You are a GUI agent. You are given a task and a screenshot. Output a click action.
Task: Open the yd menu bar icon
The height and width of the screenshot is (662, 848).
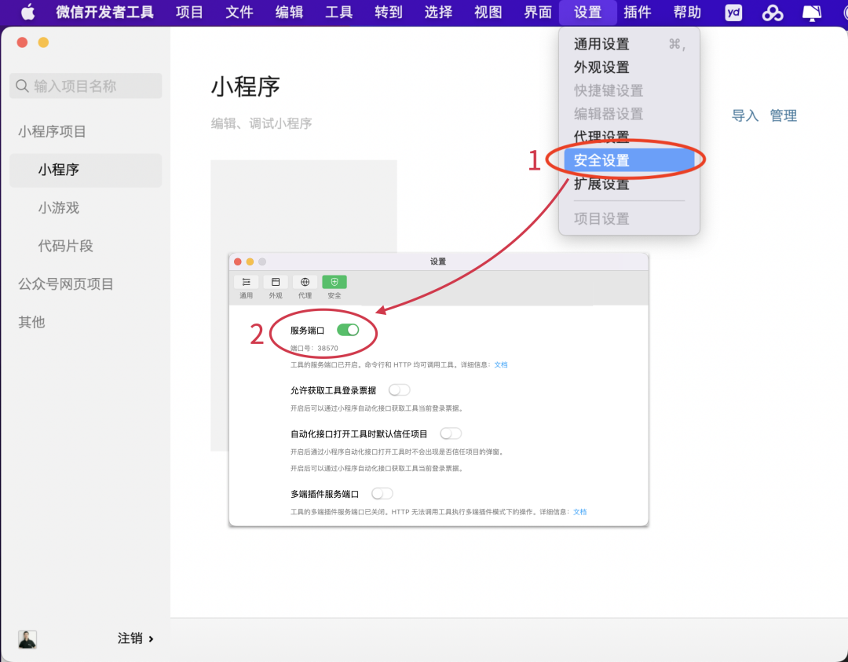tap(733, 13)
